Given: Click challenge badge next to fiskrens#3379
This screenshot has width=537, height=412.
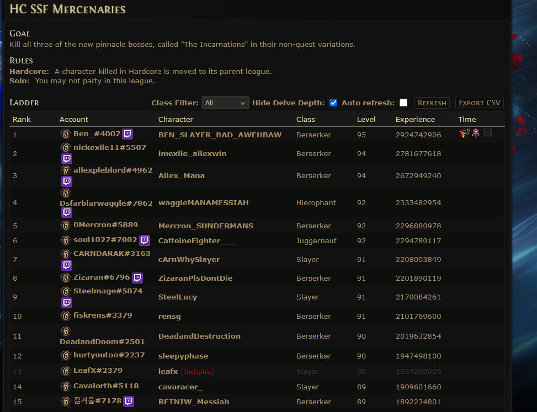Looking at the screenshot, I should coord(66,316).
